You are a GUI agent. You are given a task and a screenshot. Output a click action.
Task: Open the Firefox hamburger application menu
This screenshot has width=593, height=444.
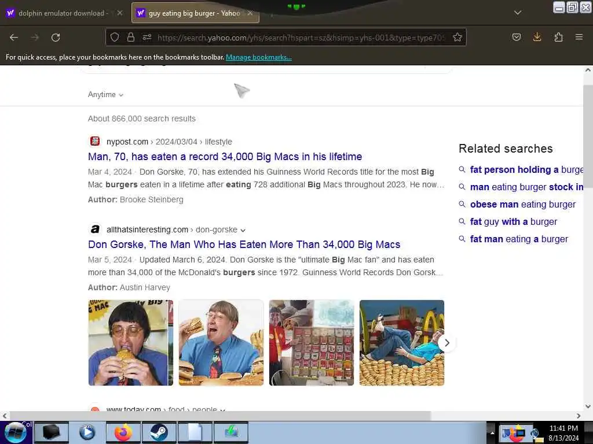tap(579, 37)
